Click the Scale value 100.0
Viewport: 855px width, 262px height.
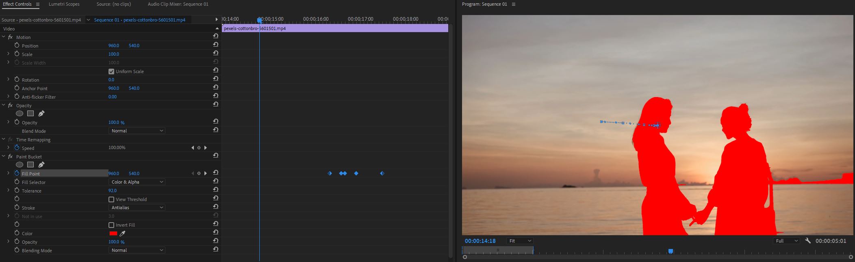[114, 54]
